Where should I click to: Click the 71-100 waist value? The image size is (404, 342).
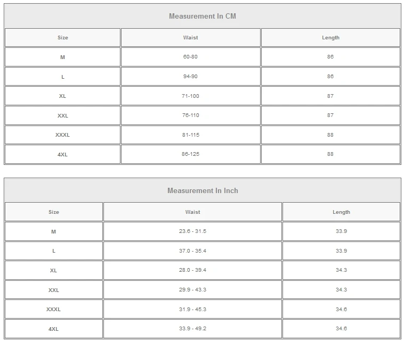pyautogui.click(x=190, y=96)
